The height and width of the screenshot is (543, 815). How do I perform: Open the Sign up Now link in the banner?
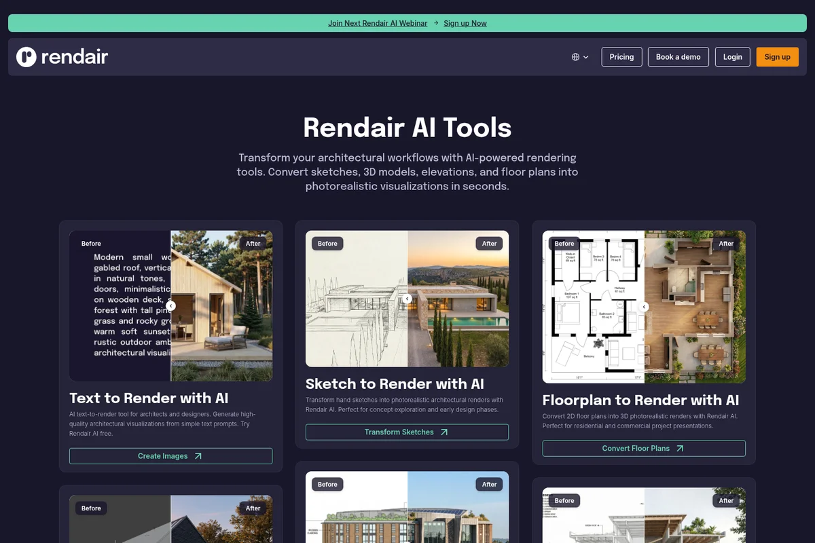[465, 22]
